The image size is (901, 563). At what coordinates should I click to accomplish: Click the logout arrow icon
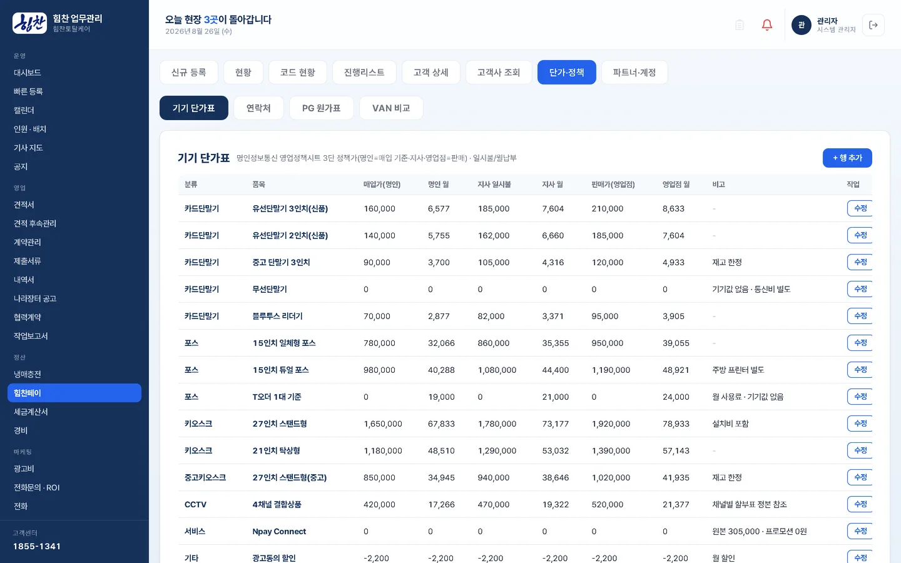873,25
